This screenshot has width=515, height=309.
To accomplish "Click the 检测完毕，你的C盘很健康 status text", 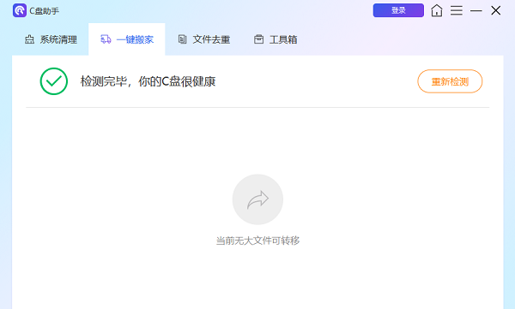I will (148, 81).
